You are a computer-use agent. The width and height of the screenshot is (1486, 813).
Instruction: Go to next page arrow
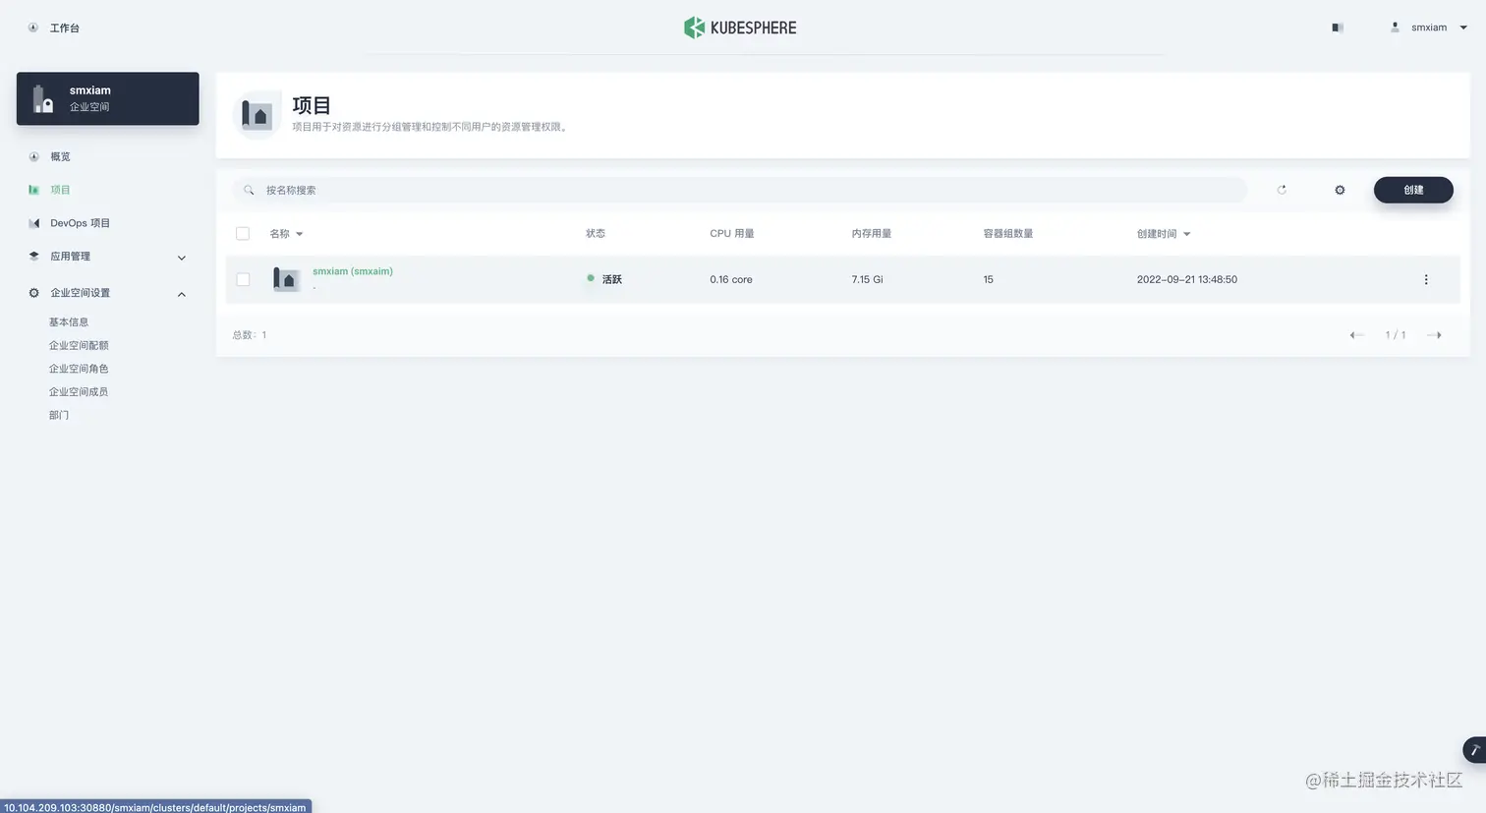pos(1434,335)
